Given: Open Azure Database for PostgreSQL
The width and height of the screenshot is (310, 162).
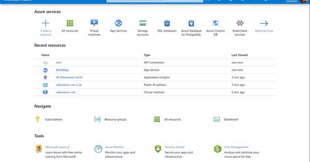Looking at the screenshot, I should coord(191,23).
